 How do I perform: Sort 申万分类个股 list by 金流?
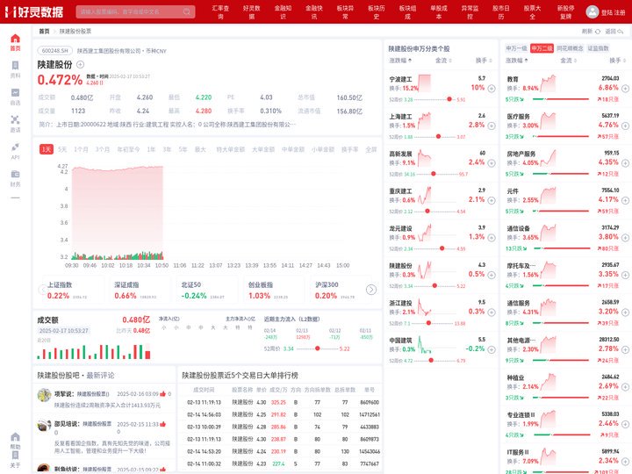443,61
